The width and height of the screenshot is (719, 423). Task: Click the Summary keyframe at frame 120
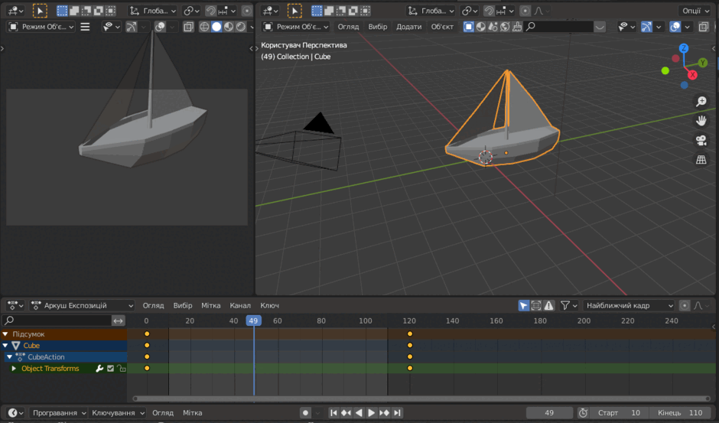410,334
